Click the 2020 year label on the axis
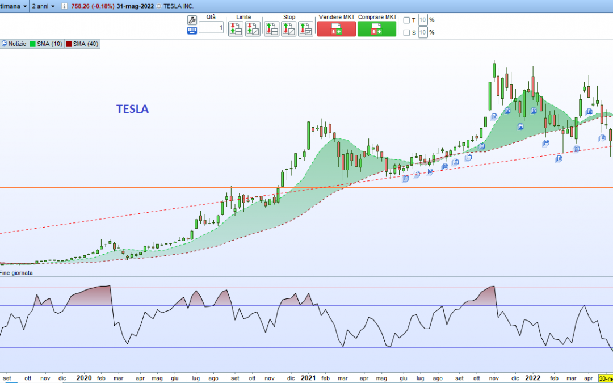613x383 pixels. tap(83, 378)
